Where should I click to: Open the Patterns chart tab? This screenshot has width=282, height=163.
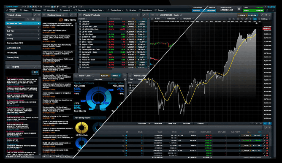pos(201,123)
